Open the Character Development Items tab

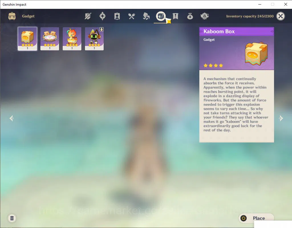tap(117, 16)
